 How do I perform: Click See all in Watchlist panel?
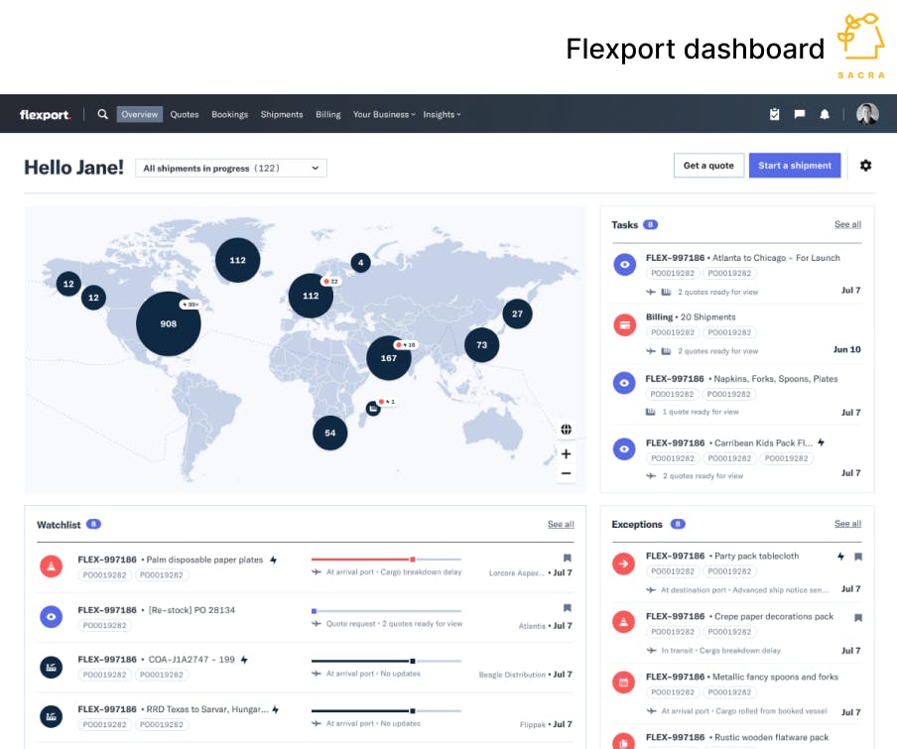click(x=561, y=524)
